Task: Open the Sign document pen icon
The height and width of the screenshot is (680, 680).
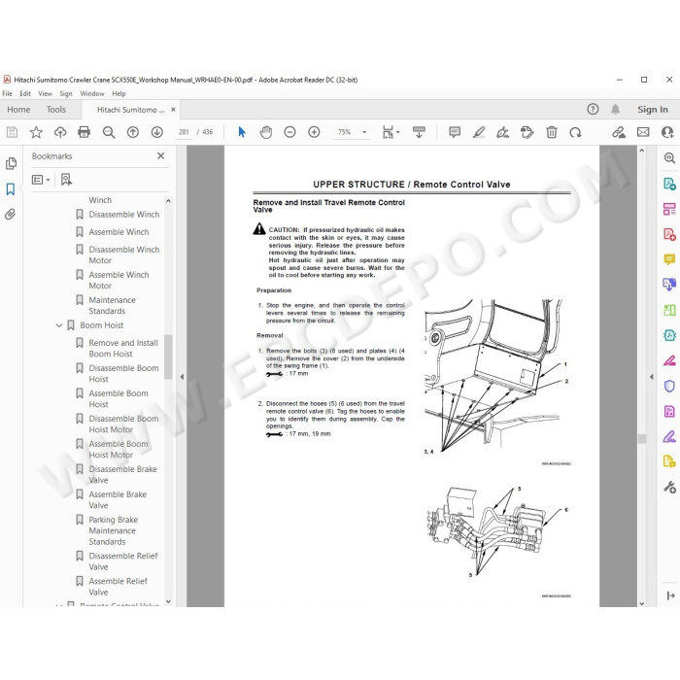Action: click(x=502, y=132)
